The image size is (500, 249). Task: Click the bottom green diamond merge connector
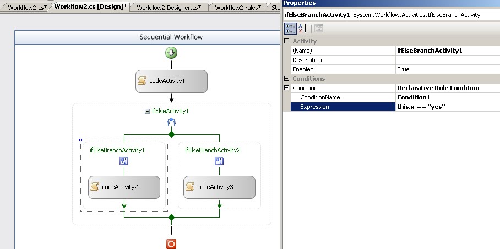click(x=172, y=218)
